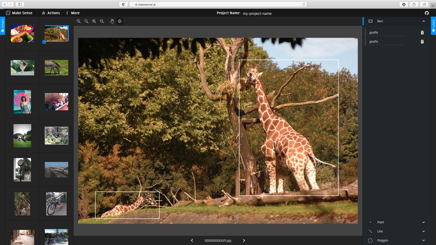
Task: Toggle the Images side panel tab
Action: 3,26
